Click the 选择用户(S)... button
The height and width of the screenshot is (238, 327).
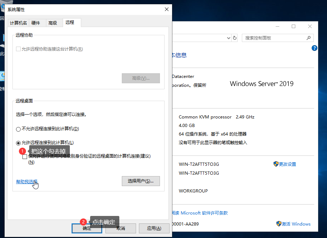point(141,181)
